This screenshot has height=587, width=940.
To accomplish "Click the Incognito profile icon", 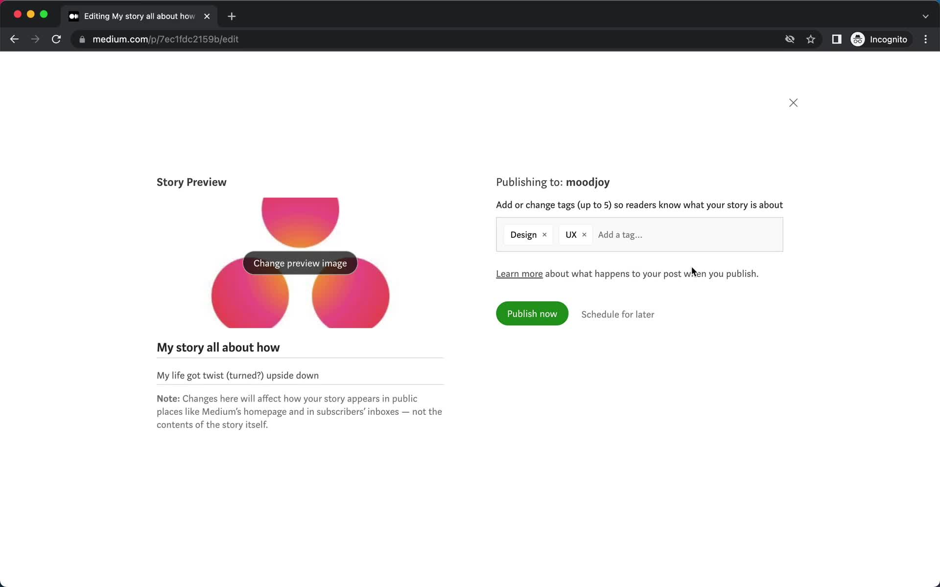I will (858, 39).
